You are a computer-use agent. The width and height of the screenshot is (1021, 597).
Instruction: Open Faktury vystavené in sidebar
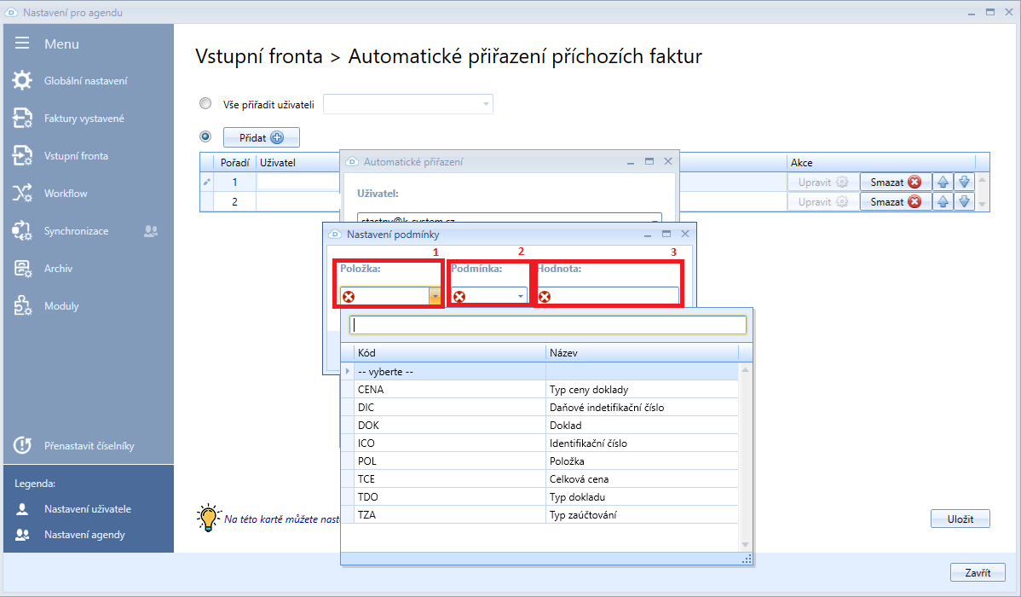84,119
